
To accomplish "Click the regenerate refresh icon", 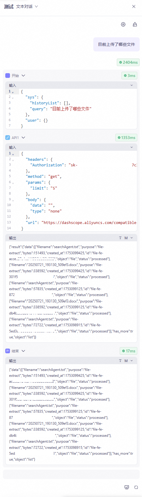I will 136,487.
